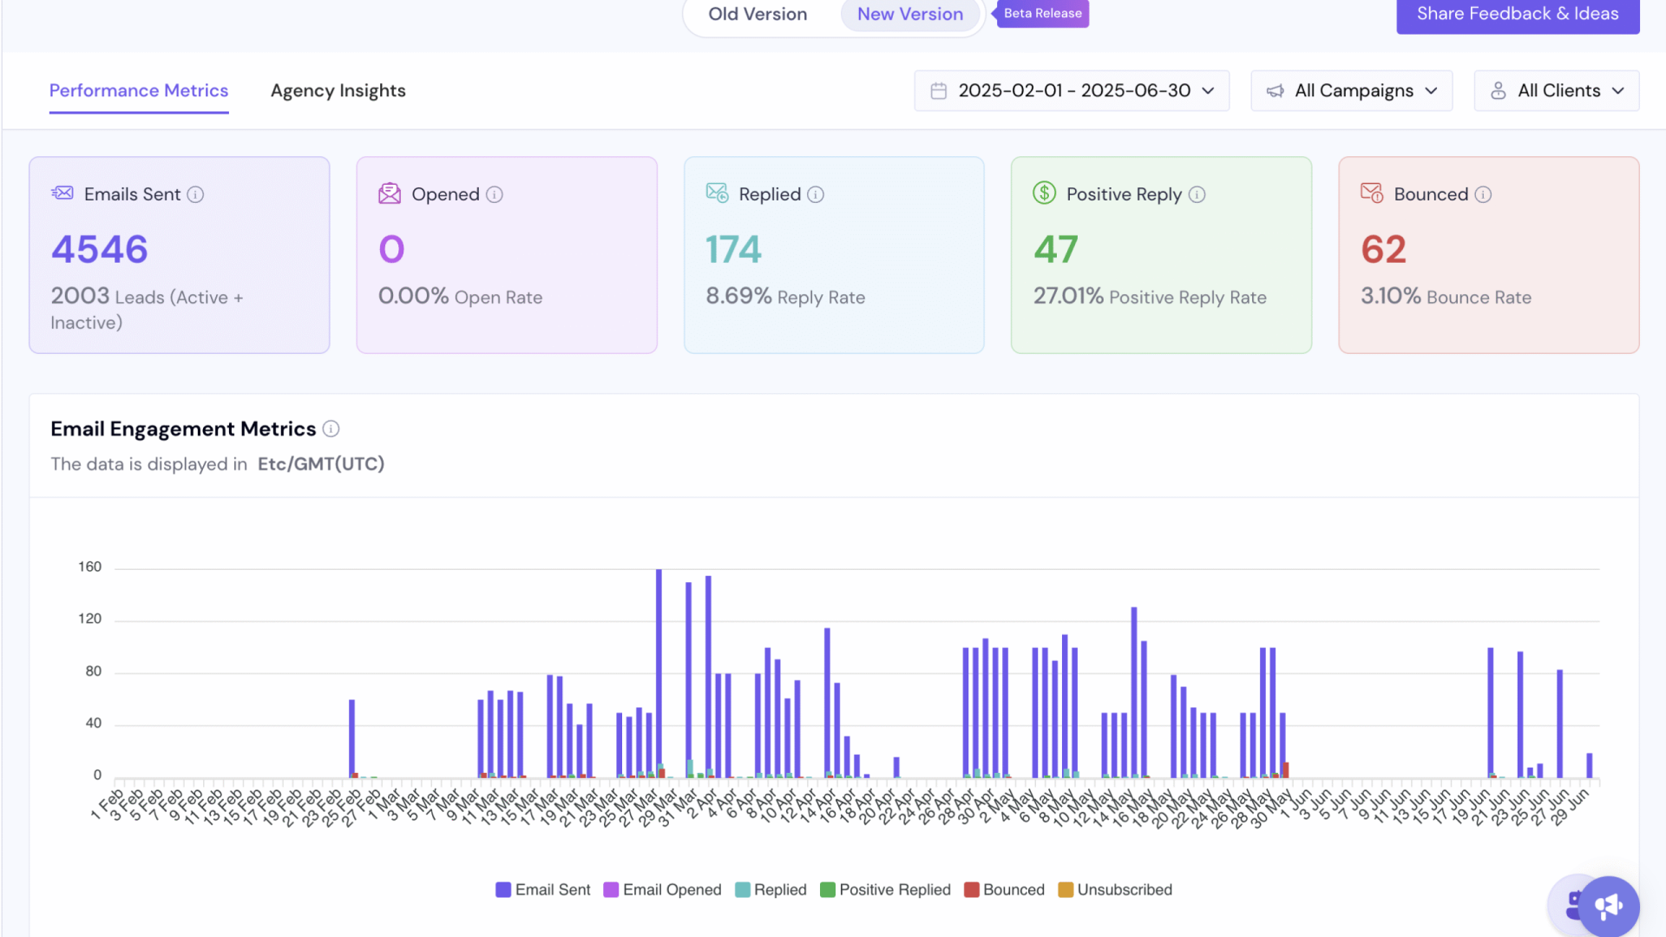Image resolution: width=1666 pixels, height=937 pixels.
Task: Click info icon next to Replied
Action: 816,194
